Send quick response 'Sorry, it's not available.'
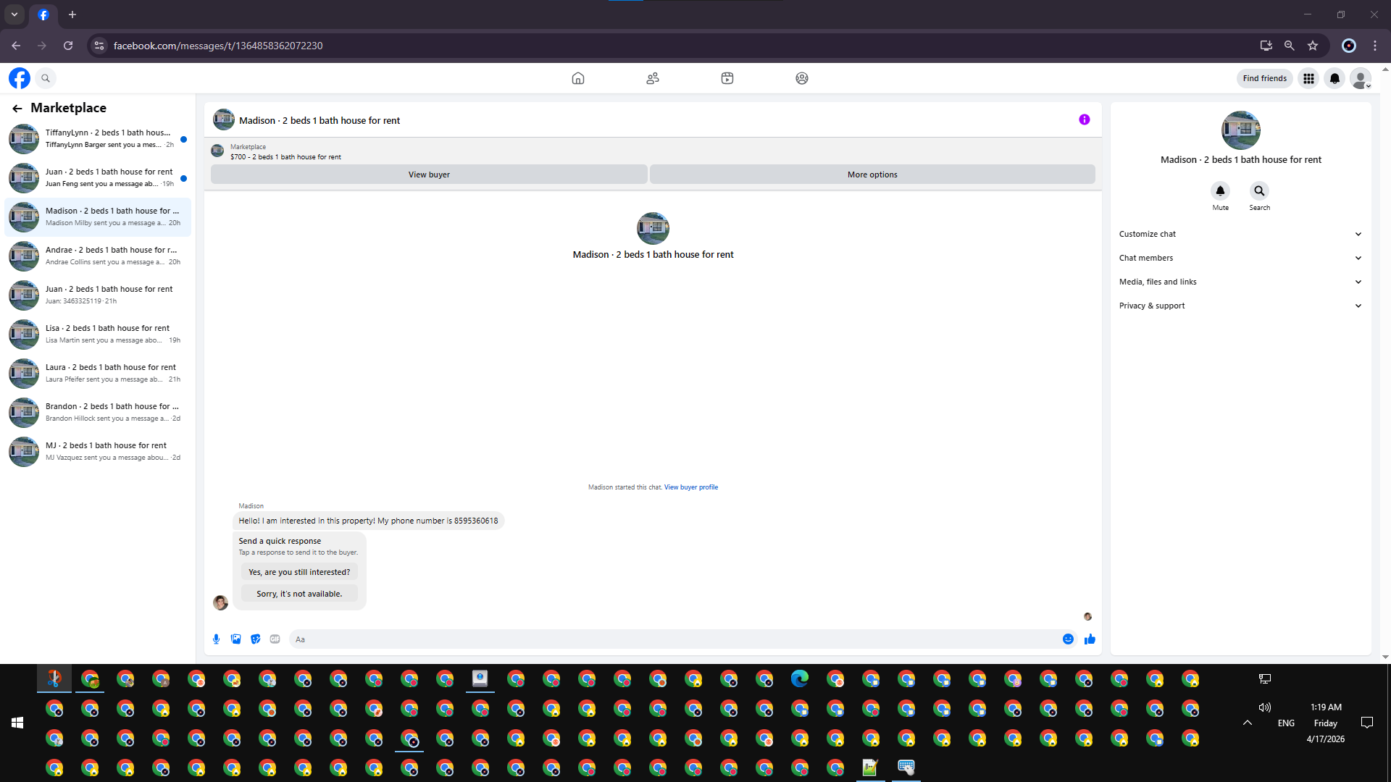The width and height of the screenshot is (1391, 782). [x=299, y=594]
